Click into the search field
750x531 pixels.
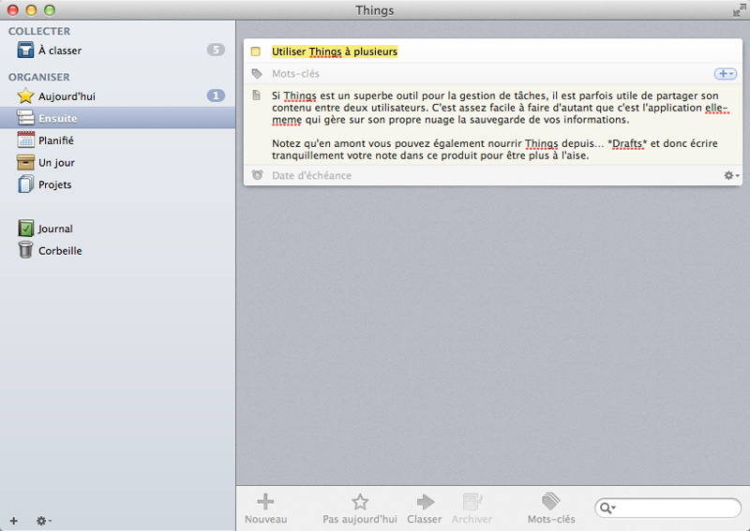(667, 508)
